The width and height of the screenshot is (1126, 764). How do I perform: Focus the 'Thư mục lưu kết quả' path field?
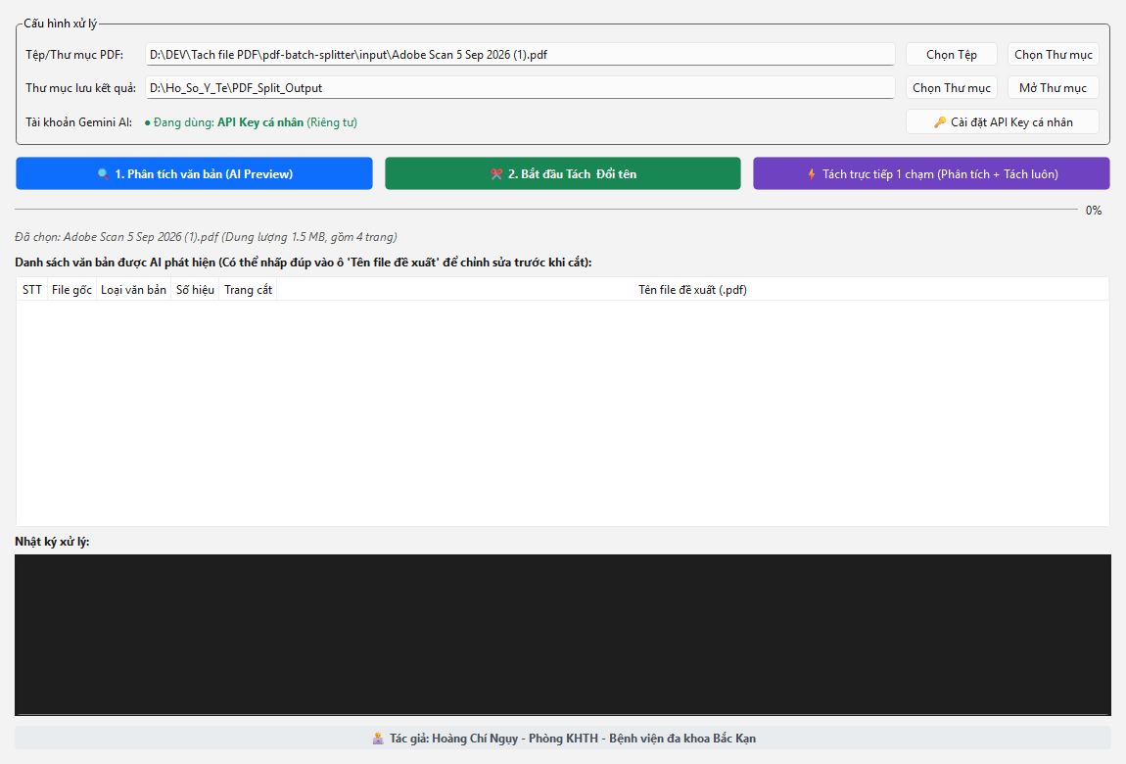click(520, 87)
